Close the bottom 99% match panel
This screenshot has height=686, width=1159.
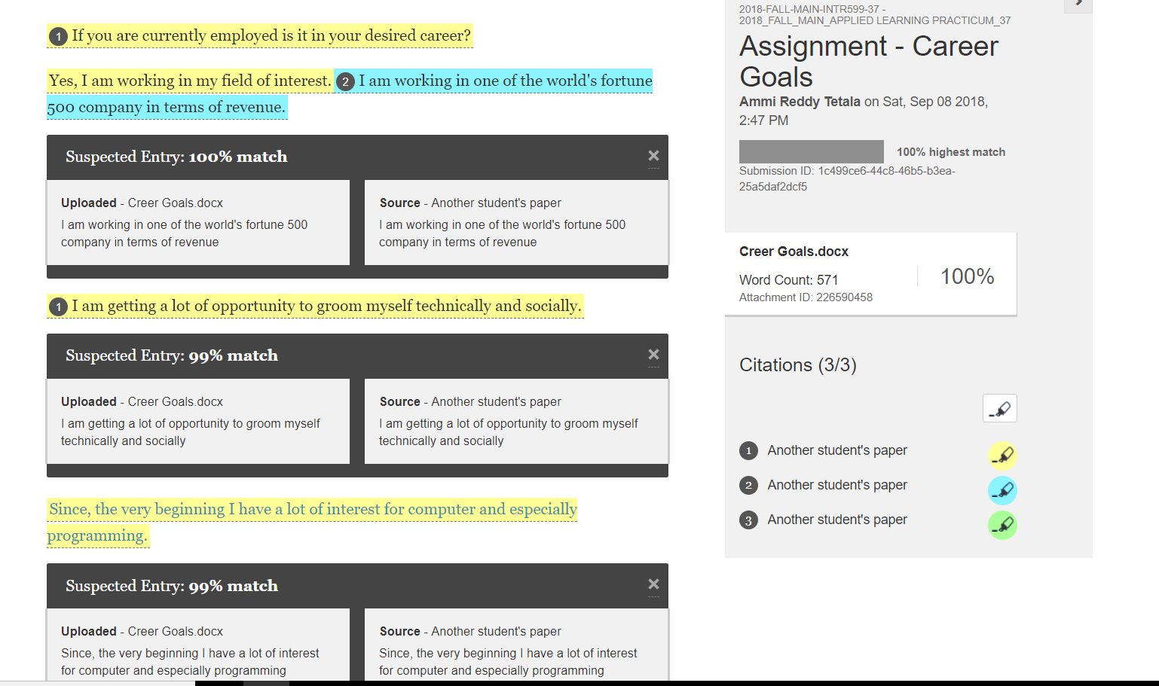tap(653, 584)
